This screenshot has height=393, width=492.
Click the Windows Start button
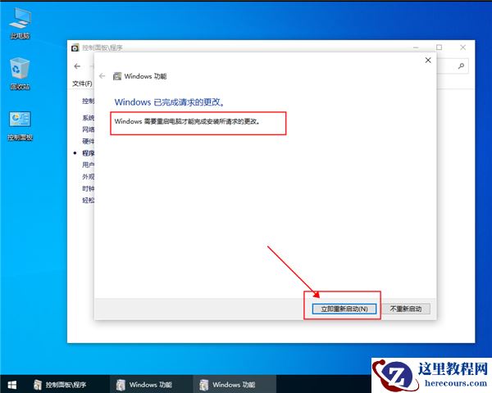click(x=12, y=385)
